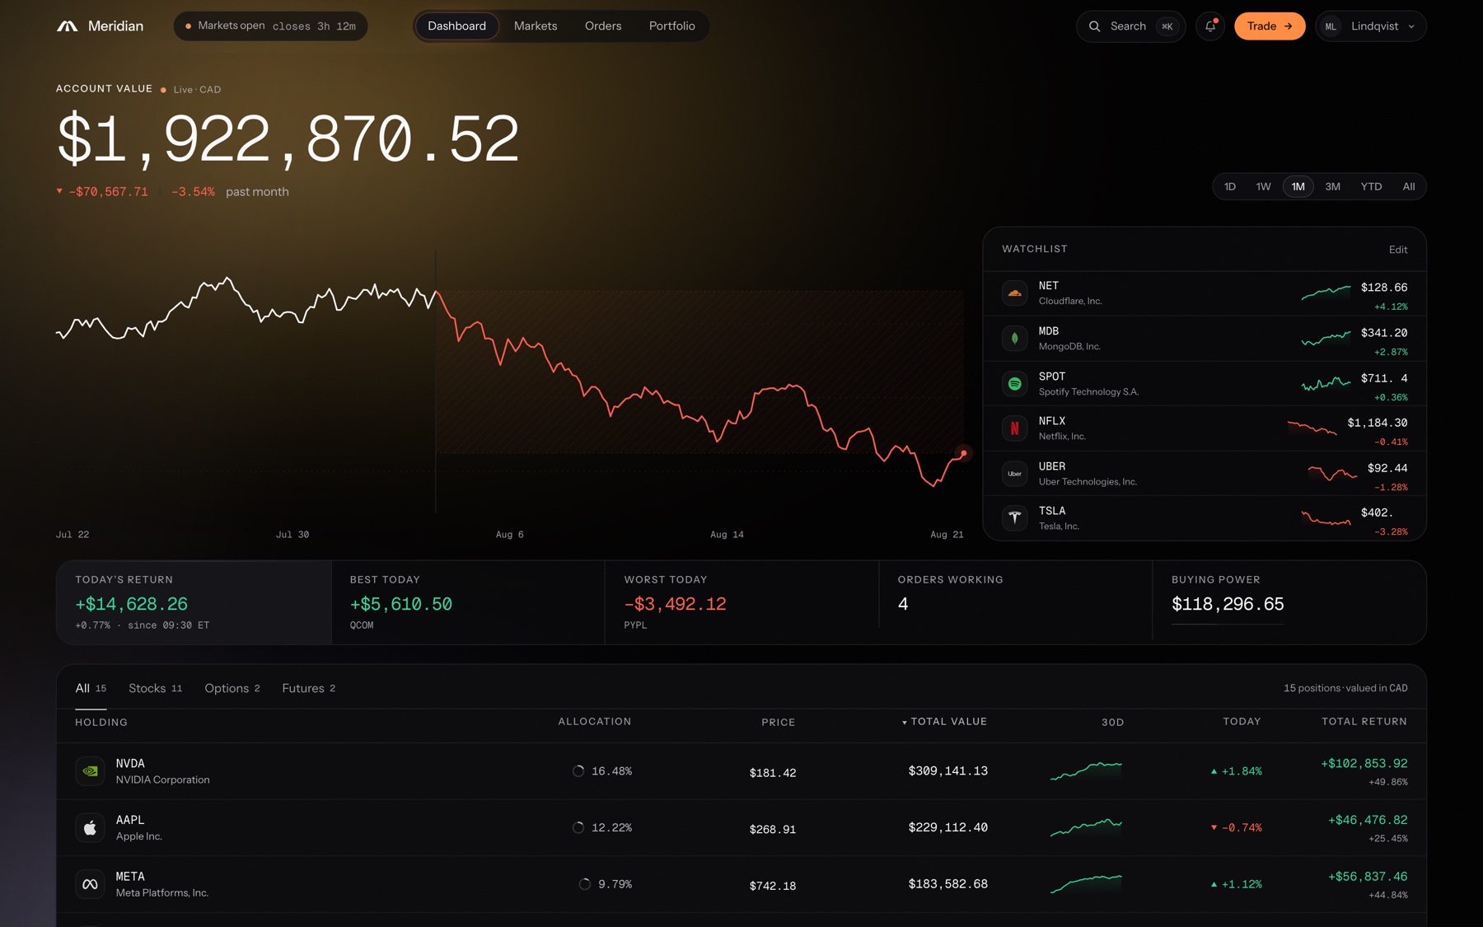Select the YTD time range
This screenshot has width=1483, height=927.
[1371, 187]
